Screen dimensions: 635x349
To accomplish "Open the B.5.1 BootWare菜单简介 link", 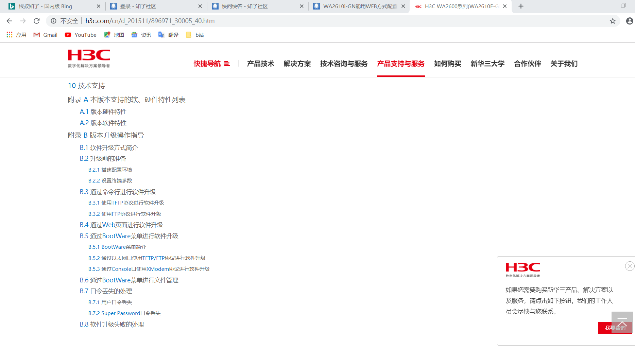I will [x=117, y=247].
